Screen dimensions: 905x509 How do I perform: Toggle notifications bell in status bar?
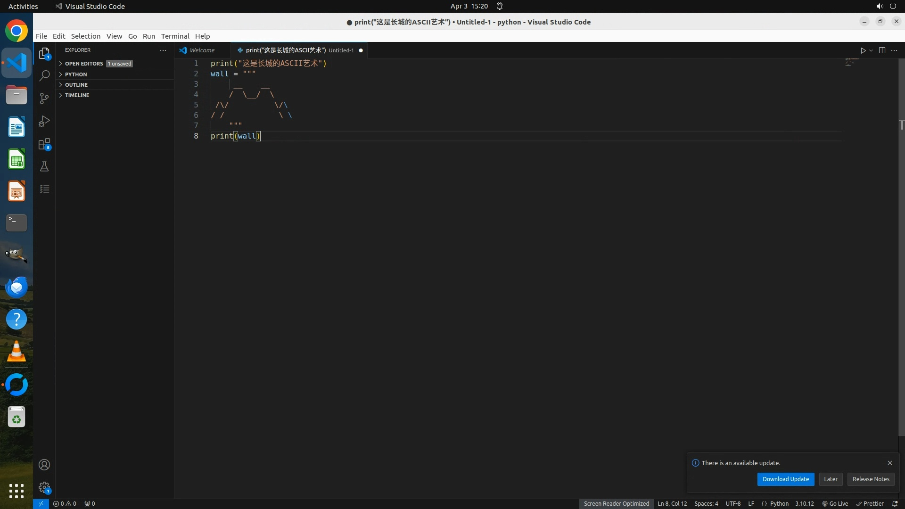[x=895, y=503]
